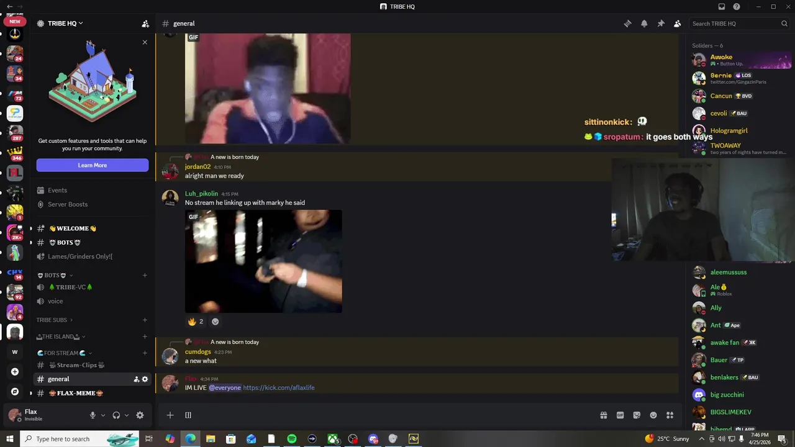The width and height of the screenshot is (795, 447).
Task: Click cumdogs username
Action: [x=198, y=352]
